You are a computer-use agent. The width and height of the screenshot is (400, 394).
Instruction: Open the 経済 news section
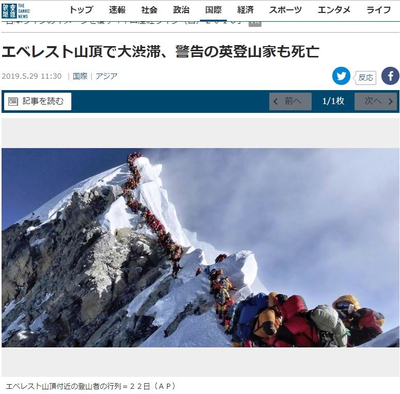click(245, 10)
